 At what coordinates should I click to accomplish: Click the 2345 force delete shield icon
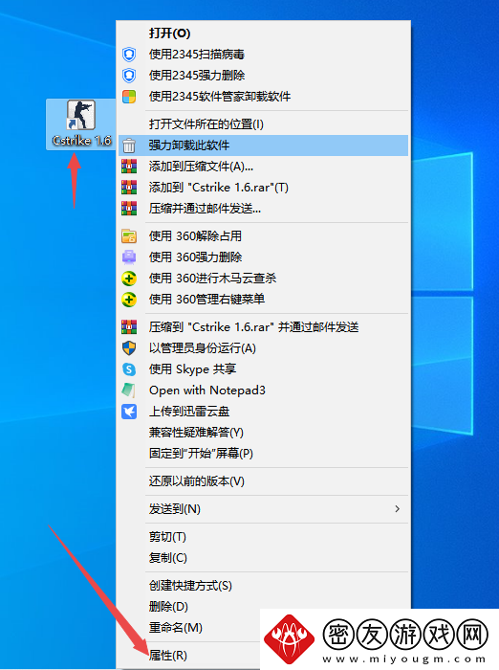click(x=129, y=76)
